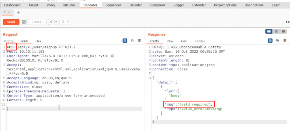Switch Request view to Pretty

coord(9,41)
